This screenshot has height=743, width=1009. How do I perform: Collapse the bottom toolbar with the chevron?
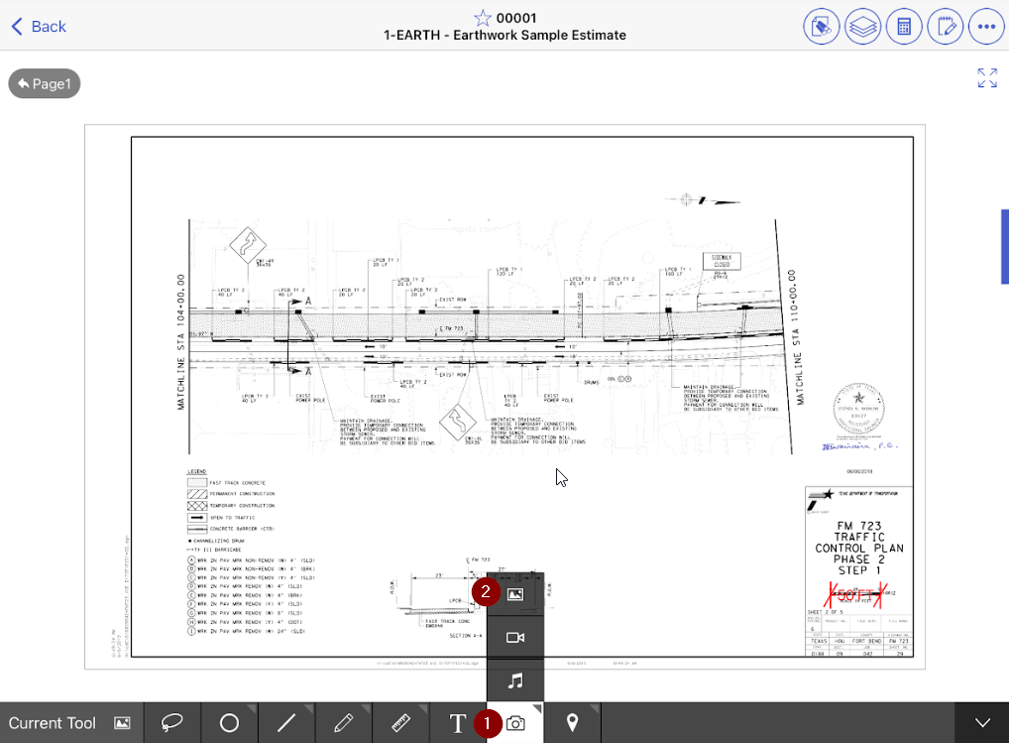point(981,722)
